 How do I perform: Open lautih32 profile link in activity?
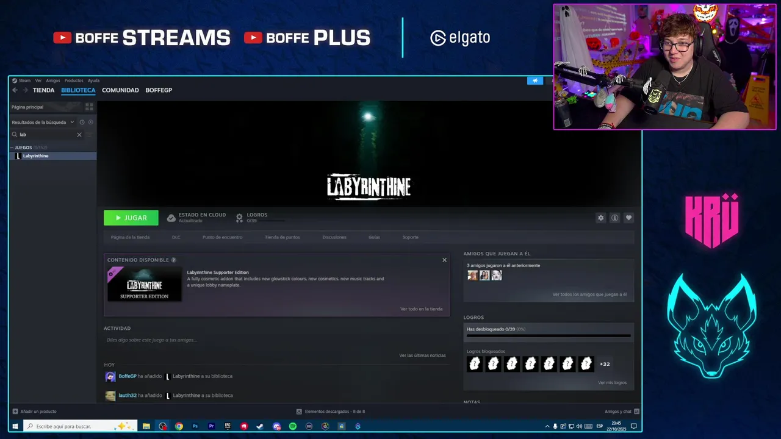128,396
